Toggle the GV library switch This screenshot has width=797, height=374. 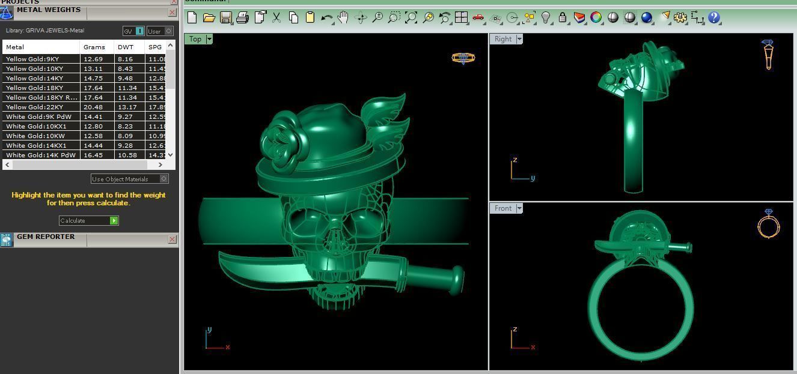[133, 31]
